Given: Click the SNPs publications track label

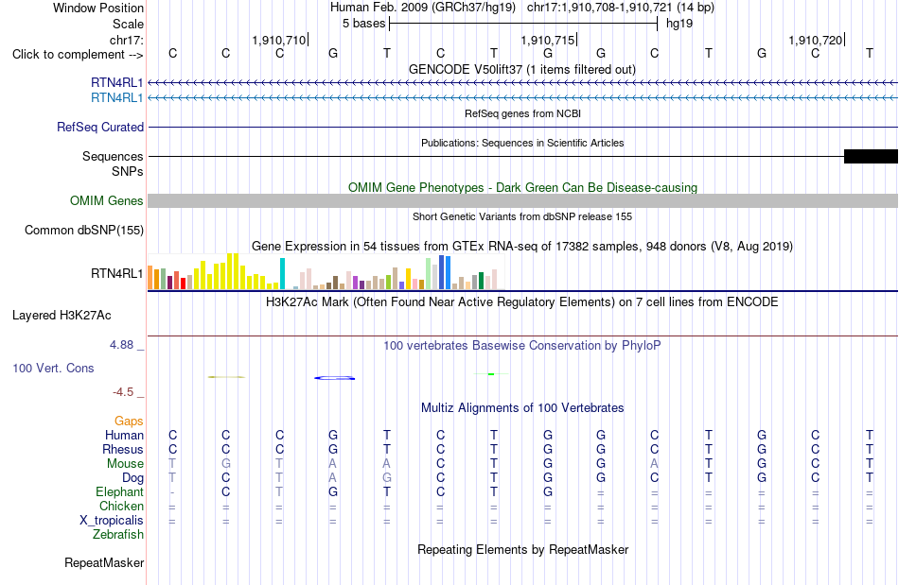Looking at the screenshot, I should 128,171.
